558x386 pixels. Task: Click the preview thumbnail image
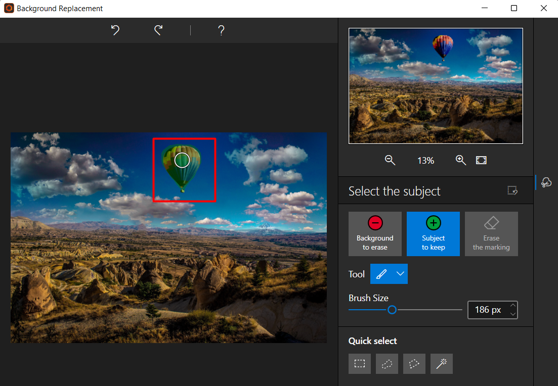tap(436, 86)
